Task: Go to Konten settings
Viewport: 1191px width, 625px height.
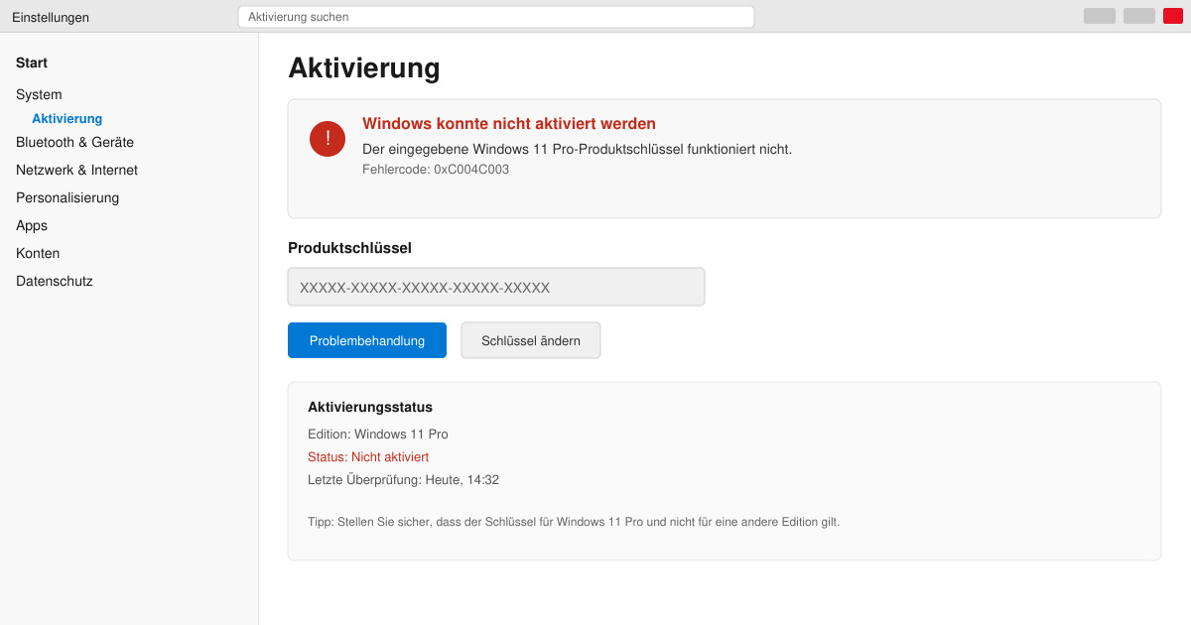Action: click(38, 253)
